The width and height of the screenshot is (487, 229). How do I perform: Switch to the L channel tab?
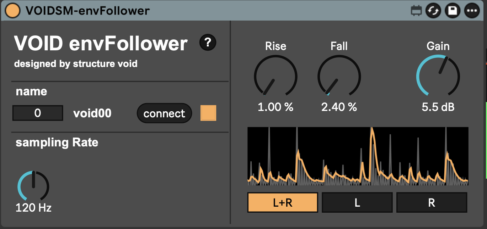[x=357, y=202]
